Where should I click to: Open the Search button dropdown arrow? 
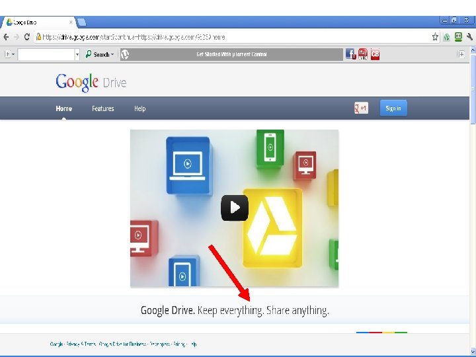pyautogui.click(x=112, y=55)
